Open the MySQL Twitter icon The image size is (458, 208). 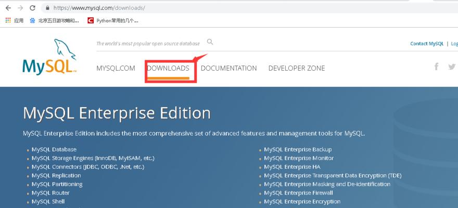click(452, 67)
